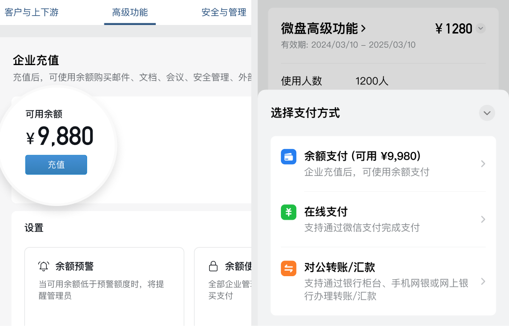The width and height of the screenshot is (509, 326).
Task: Click the 支持通过银行柜台 transfer description
Action: [386, 289]
